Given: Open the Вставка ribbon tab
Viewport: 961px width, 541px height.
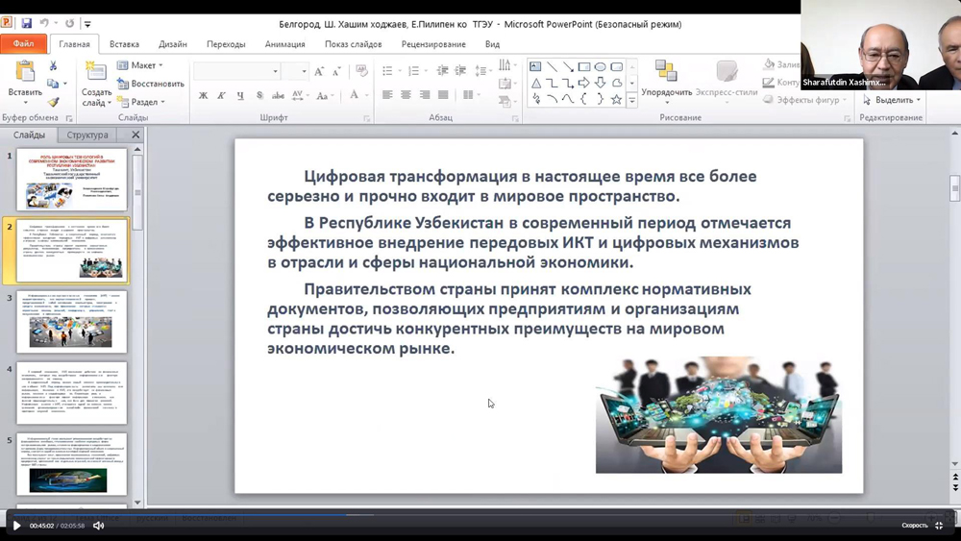Looking at the screenshot, I should tap(124, 44).
